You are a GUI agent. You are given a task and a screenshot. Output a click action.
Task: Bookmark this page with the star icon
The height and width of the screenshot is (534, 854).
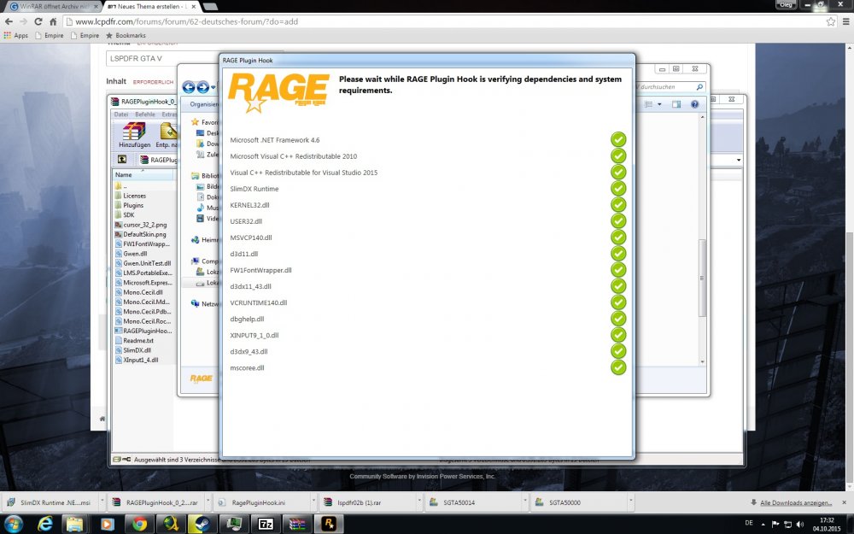tap(831, 22)
